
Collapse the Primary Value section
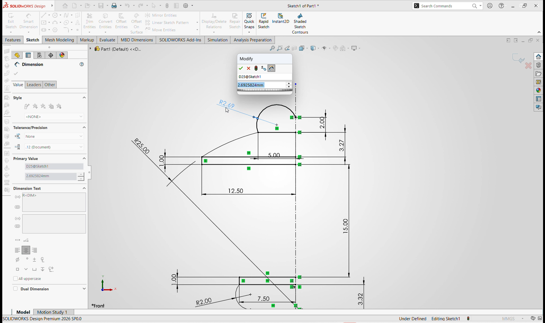click(x=84, y=159)
